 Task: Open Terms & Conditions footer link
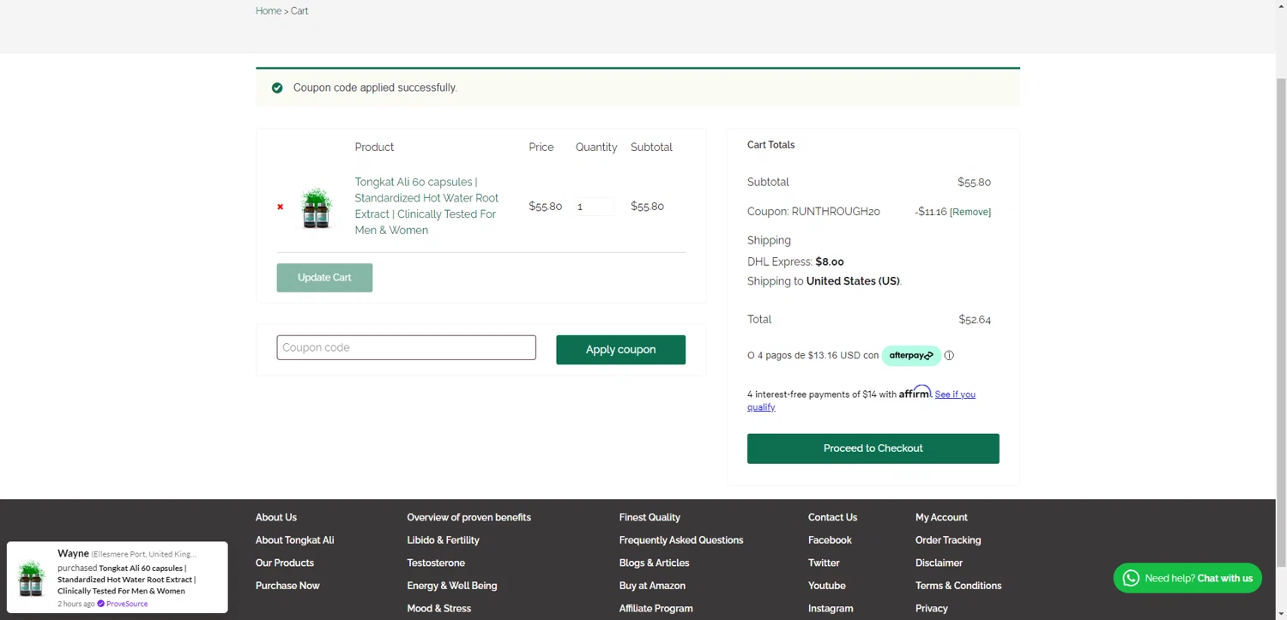pos(958,586)
